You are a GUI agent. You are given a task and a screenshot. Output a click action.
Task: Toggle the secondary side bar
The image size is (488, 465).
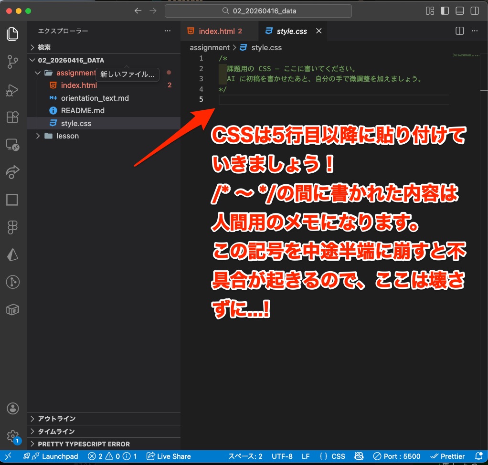coord(475,11)
